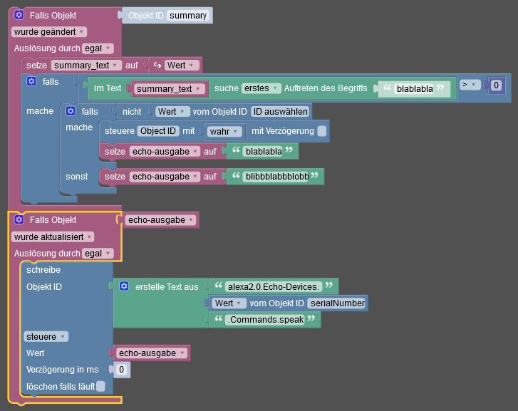The width and height of the screenshot is (518, 411).
Task: Open echo-ausgabe dropdown set to blibbblabbblobb
Action: pyautogui.click(x=165, y=177)
